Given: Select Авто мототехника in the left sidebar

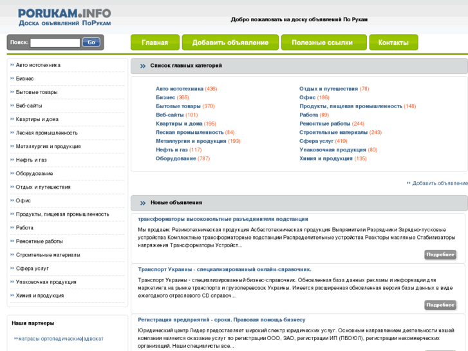Looking at the screenshot, I should click(x=38, y=65).
